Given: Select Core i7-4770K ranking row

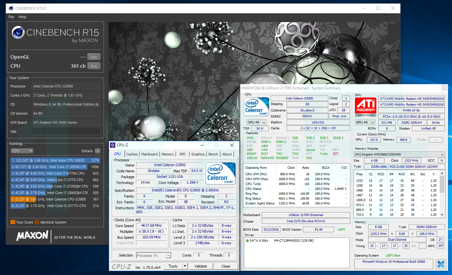Looking at the screenshot, I should pos(55,173).
